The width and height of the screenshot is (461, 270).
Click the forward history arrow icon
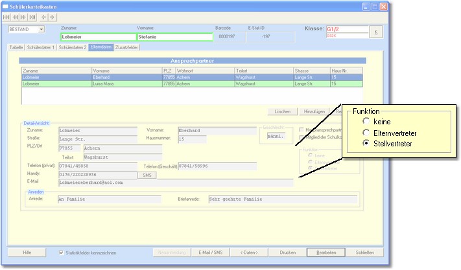[x=52, y=16]
